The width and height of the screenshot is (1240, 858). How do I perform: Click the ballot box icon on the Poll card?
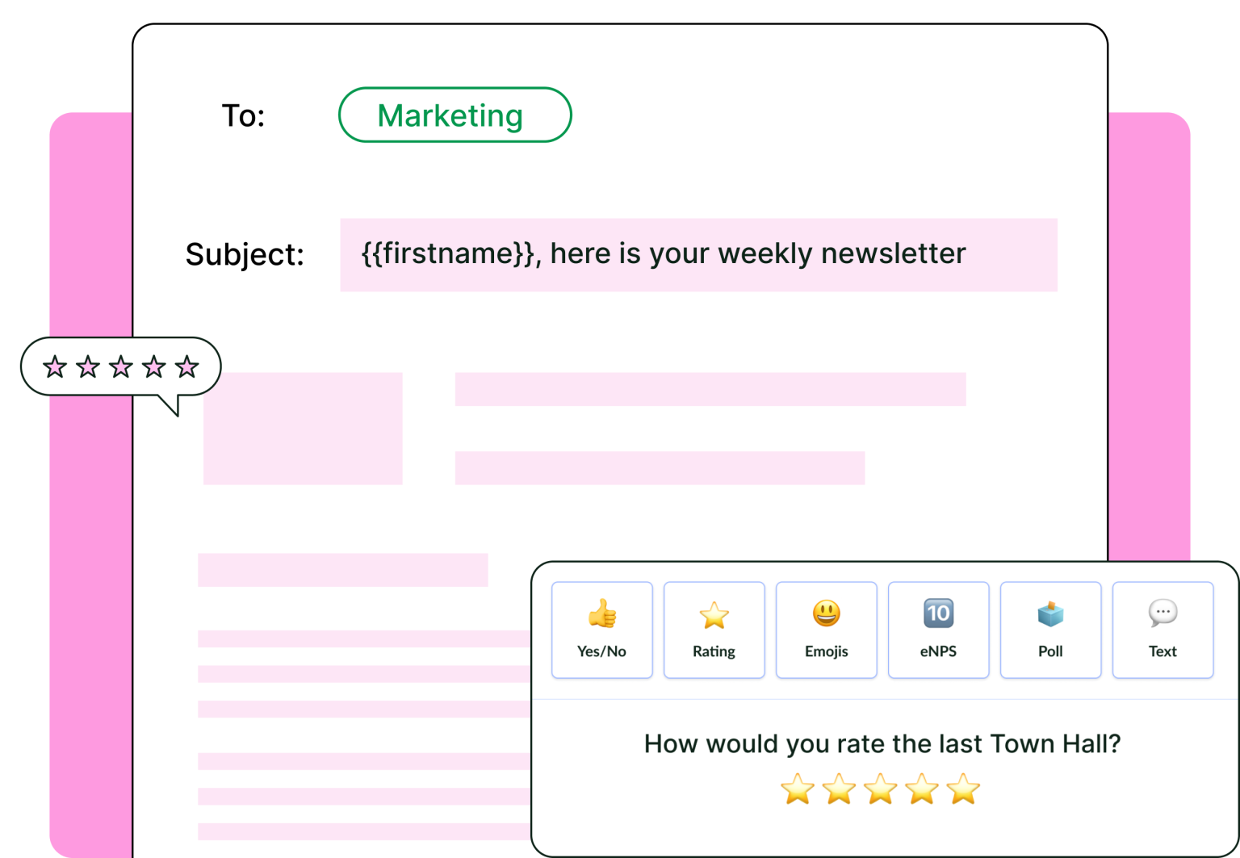1050,615
